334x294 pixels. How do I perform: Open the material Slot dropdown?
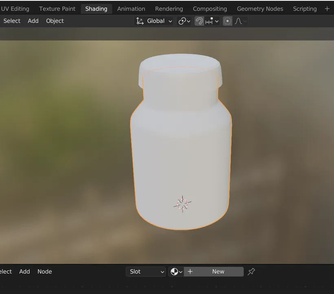click(146, 272)
